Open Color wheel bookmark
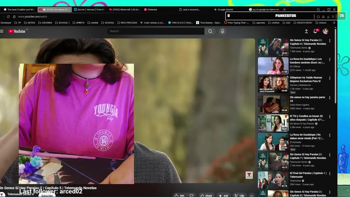The height and width of the screenshot is (197, 350). [x=152, y=23]
